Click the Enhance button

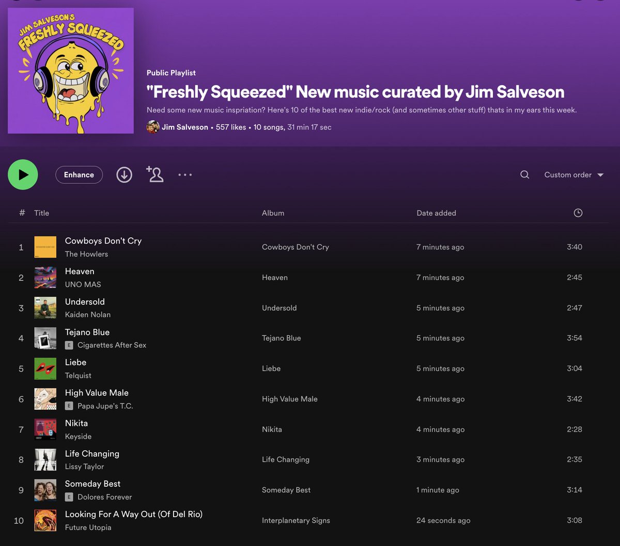(x=79, y=175)
